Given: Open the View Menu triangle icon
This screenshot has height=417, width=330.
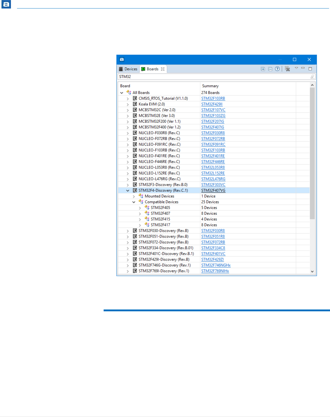Looking at the screenshot, I should (296, 68).
